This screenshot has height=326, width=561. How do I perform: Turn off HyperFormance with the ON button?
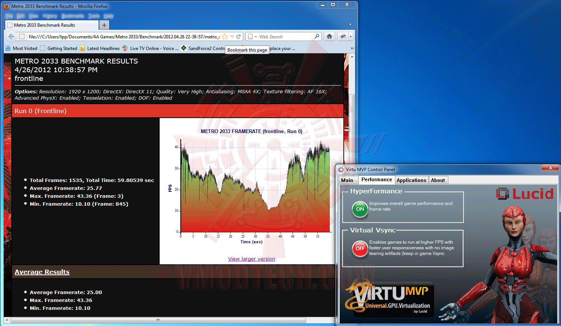tap(360, 209)
